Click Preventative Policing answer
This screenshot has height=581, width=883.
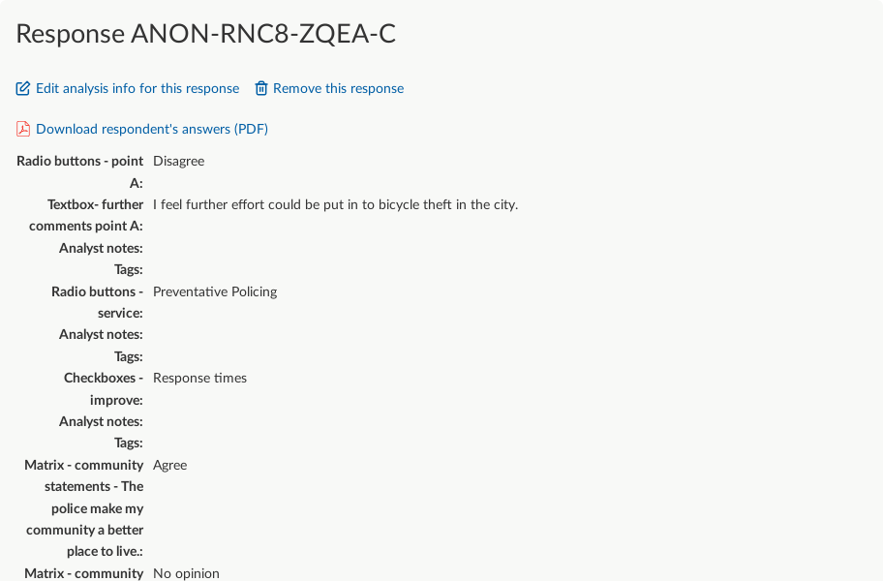(x=215, y=291)
